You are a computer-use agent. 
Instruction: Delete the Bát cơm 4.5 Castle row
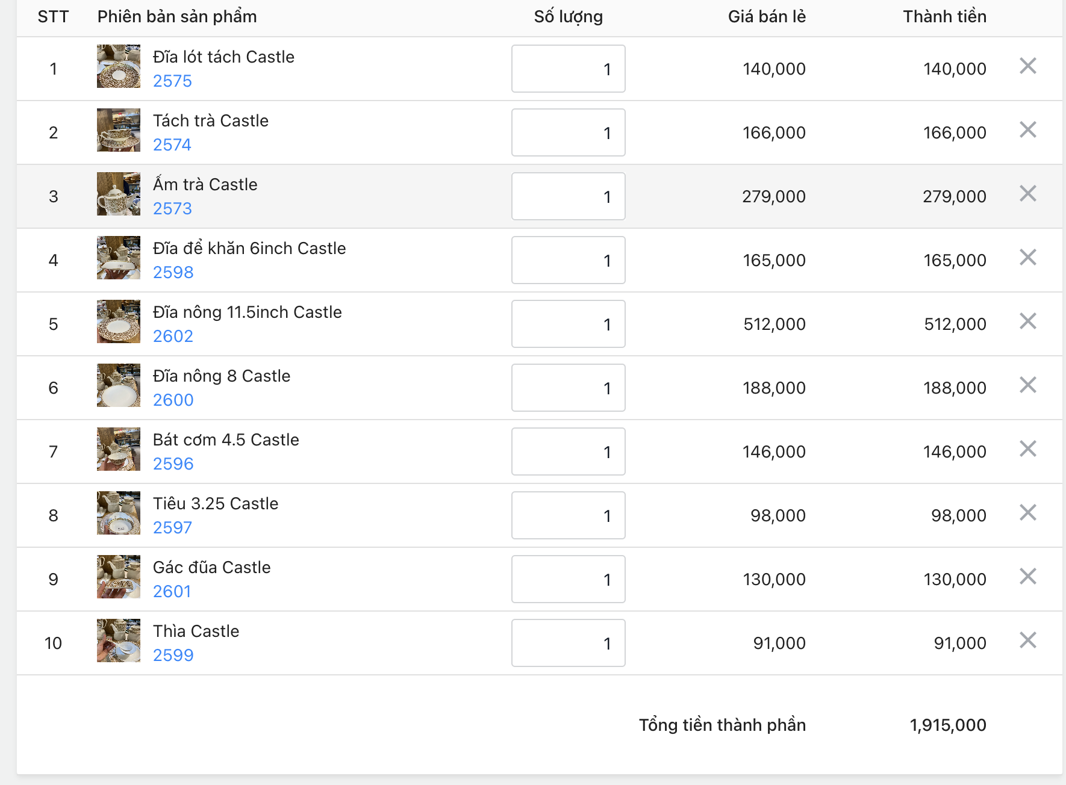coord(1027,448)
